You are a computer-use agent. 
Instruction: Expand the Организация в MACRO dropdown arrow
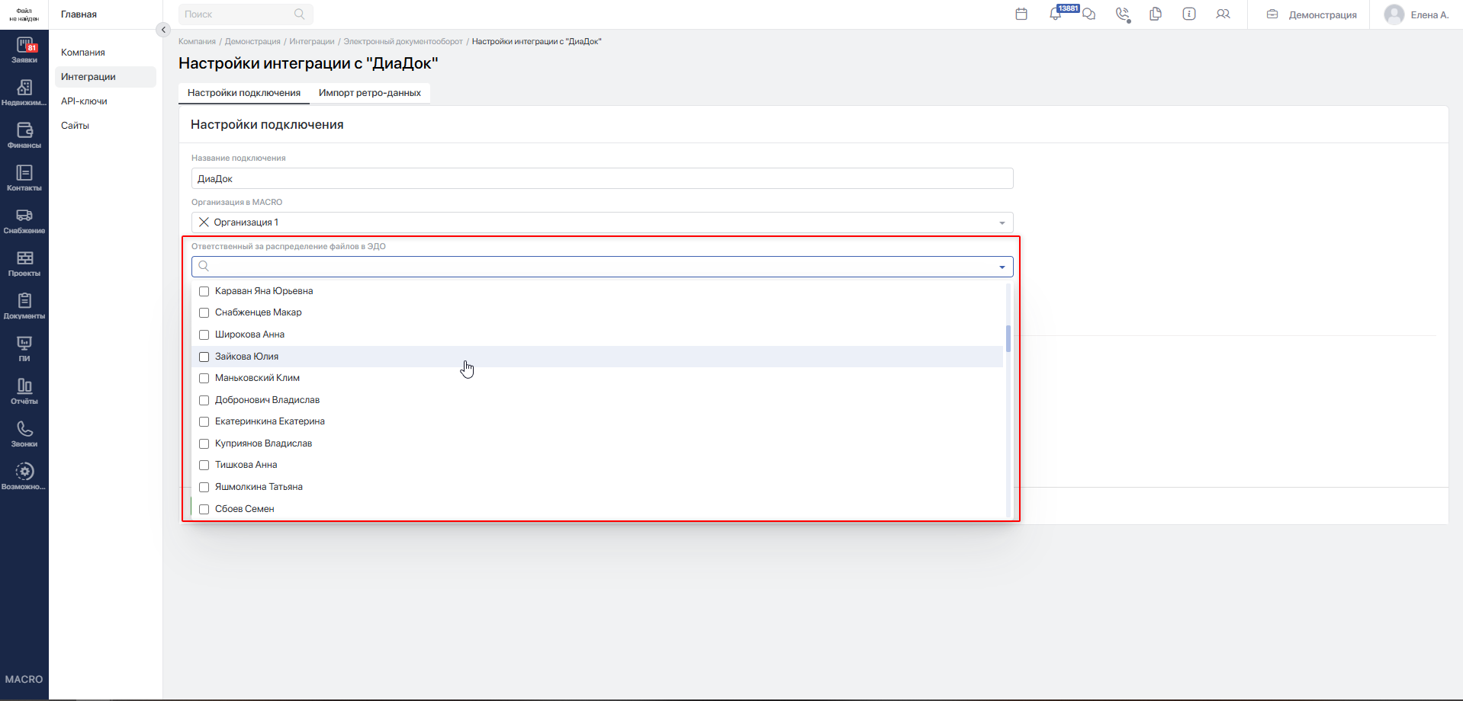click(1002, 222)
